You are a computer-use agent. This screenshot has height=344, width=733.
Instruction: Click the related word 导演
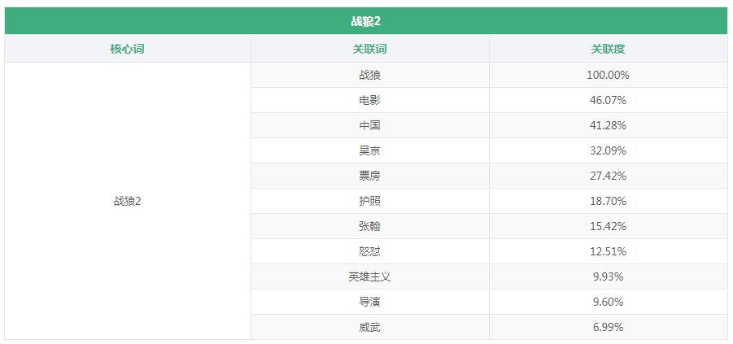pos(369,302)
